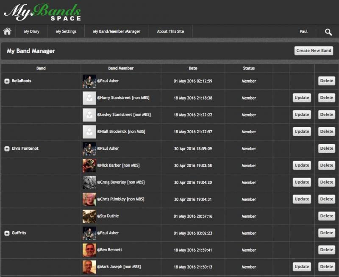
Task: Click Chris Plimbley's profile photo
Action: point(89,199)
